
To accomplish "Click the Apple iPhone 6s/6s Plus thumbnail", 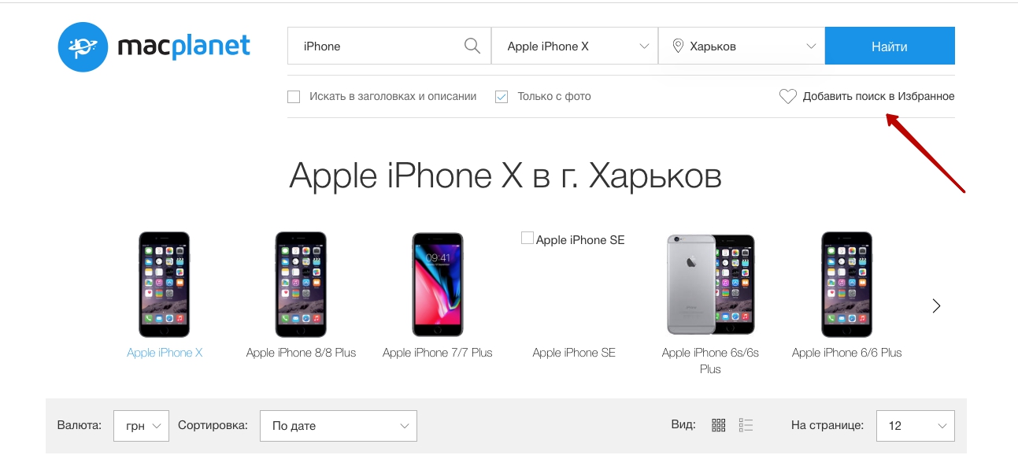I will click(710, 284).
